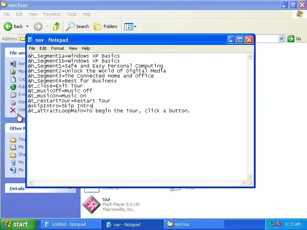
Task: Open My Network Places icon
Action: click(13, 170)
